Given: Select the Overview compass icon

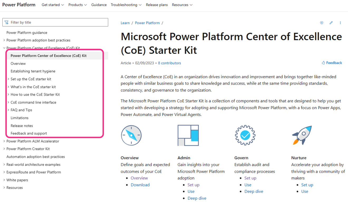Looking at the screenshot, I should pyautogui.click(x=131, y=135).
